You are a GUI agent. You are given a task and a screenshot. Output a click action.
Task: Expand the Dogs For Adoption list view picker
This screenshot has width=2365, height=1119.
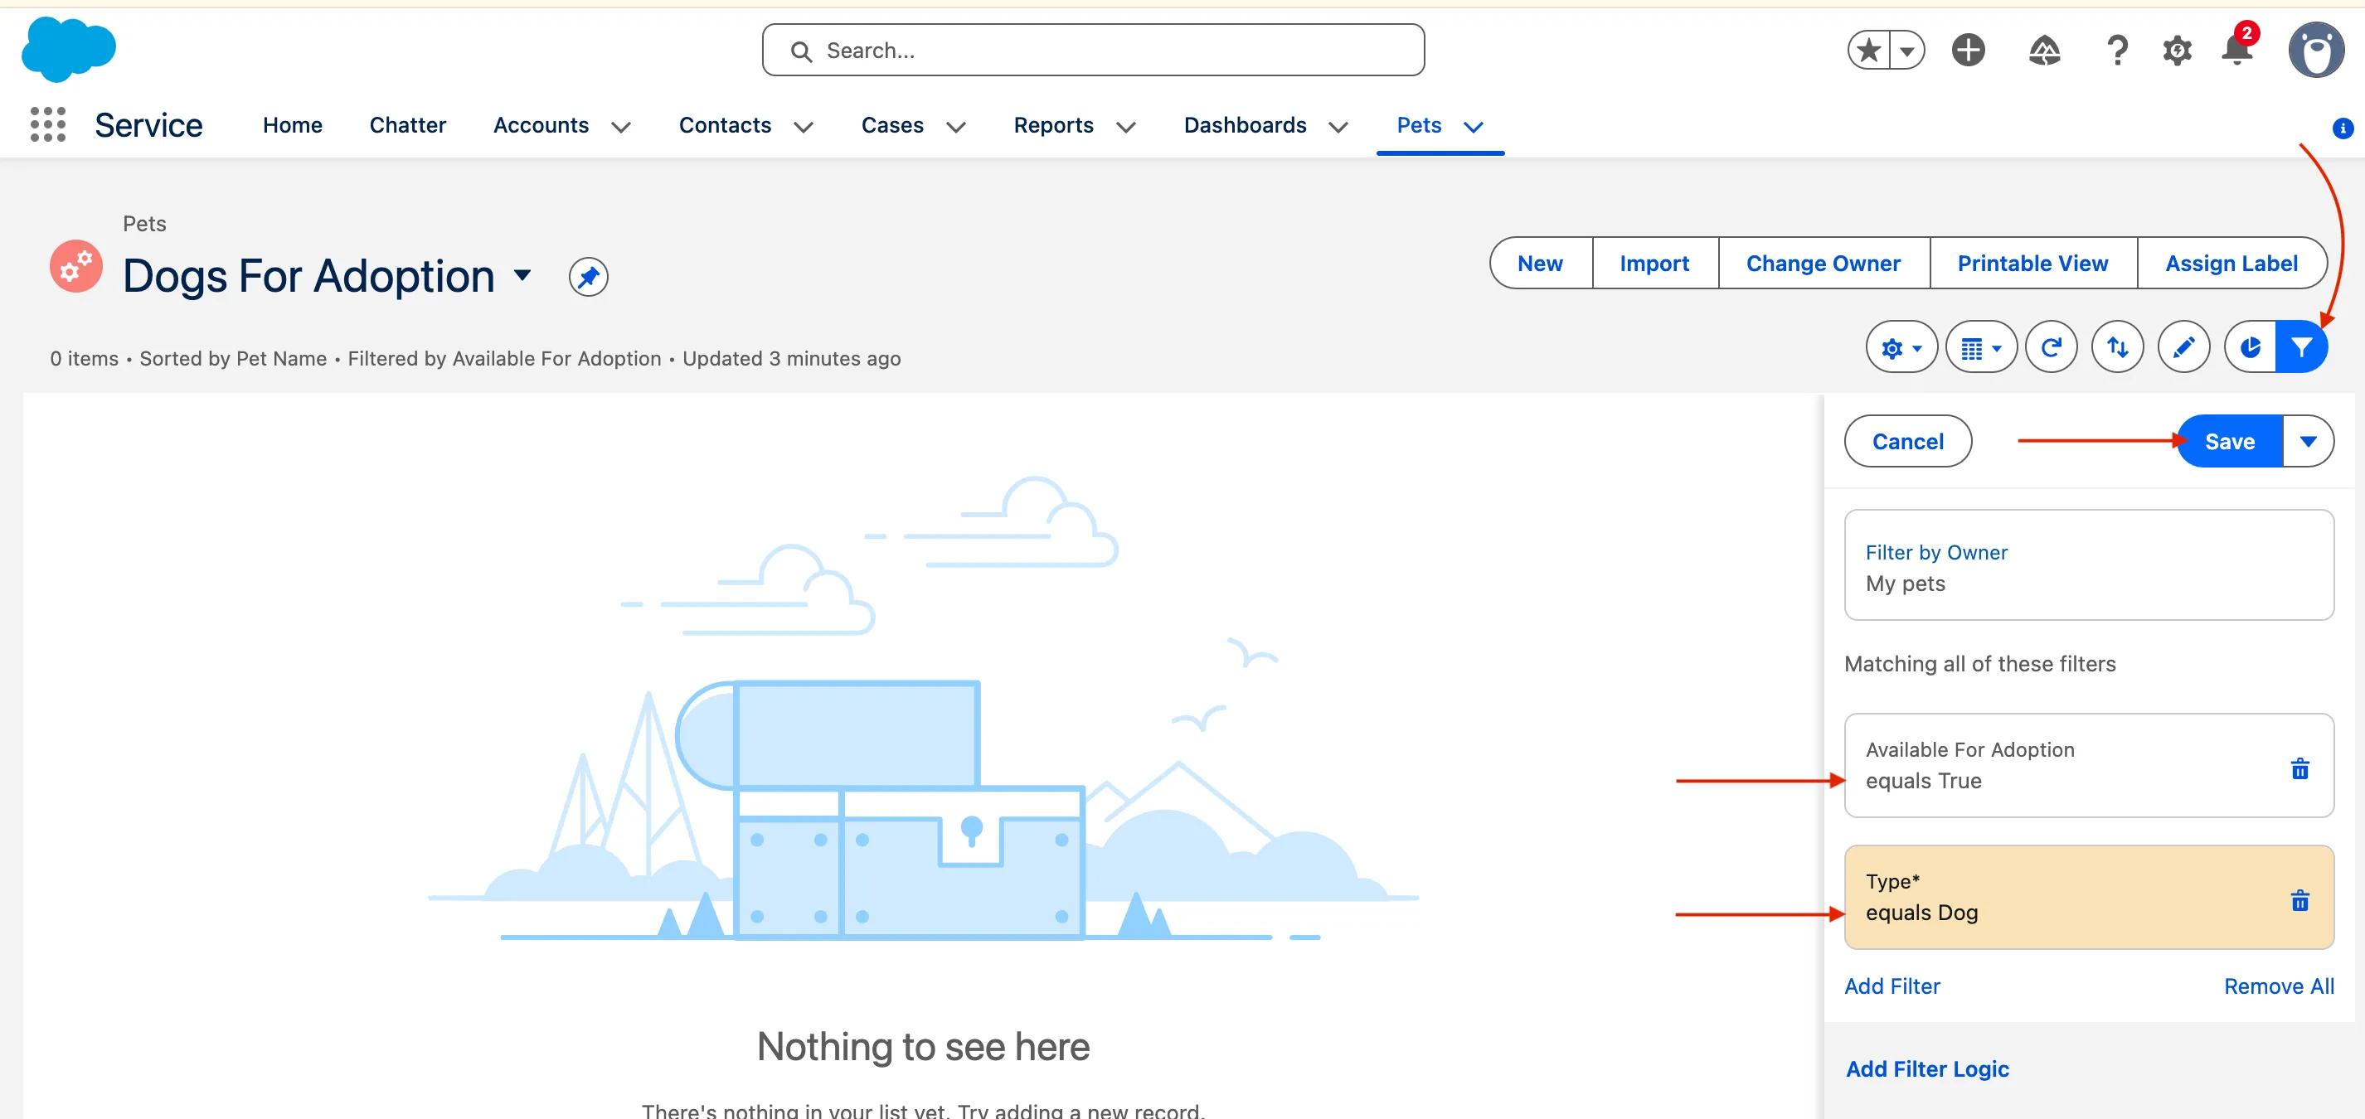[522, 274]
